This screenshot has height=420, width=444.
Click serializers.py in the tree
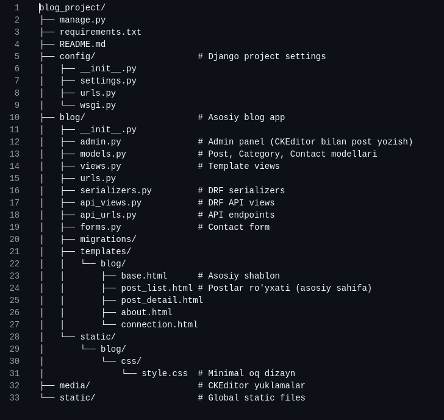115,191
